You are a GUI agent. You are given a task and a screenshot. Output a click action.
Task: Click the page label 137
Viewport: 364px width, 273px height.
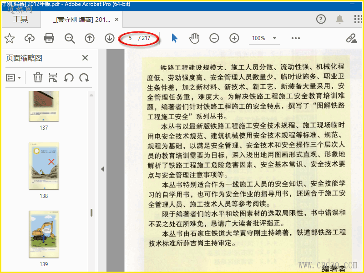[x=44, y=128]
